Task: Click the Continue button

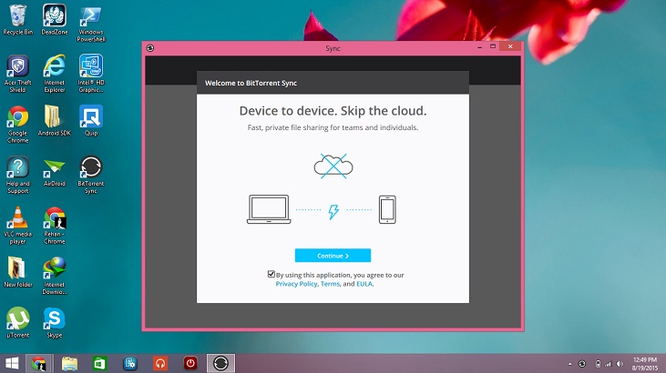Action: 333,256
